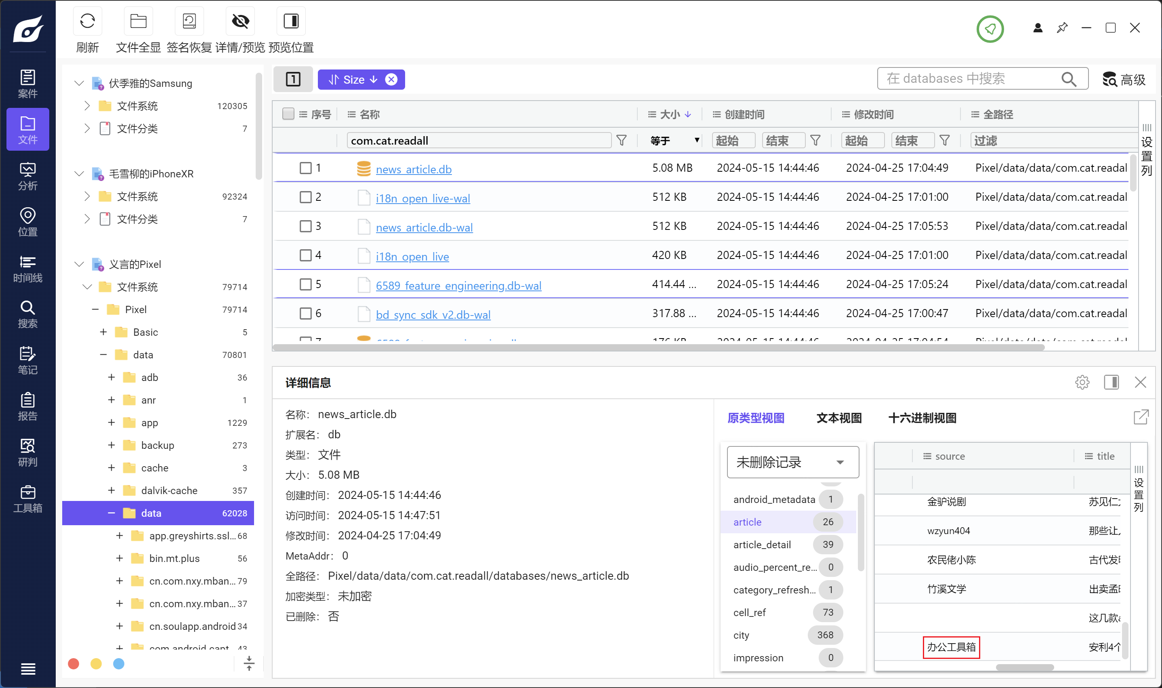The width and height of the screenshot is (1162, 688).
Task: Expand the bin.mt.plus folder
Action: pyautogui.click(x=120, y=559)
